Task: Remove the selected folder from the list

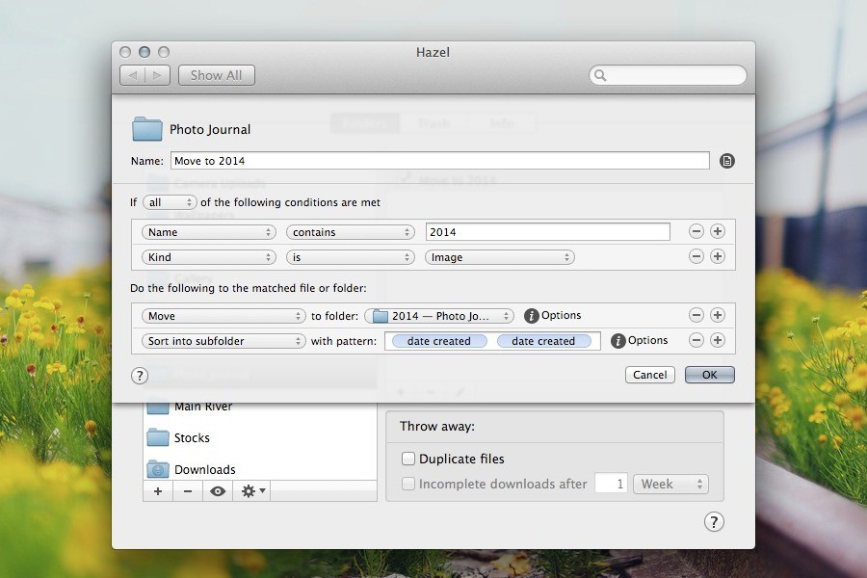Action: tap(188, 491)
